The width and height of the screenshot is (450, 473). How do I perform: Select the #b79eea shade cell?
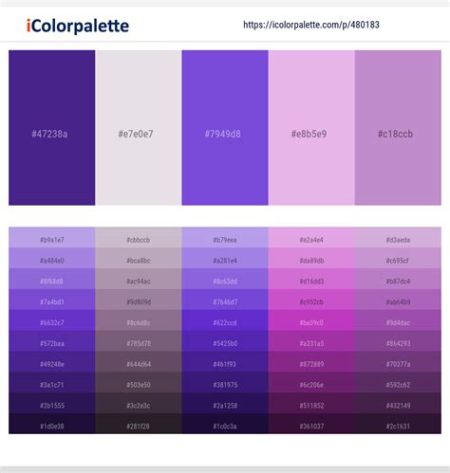click(x=225, y=238)
